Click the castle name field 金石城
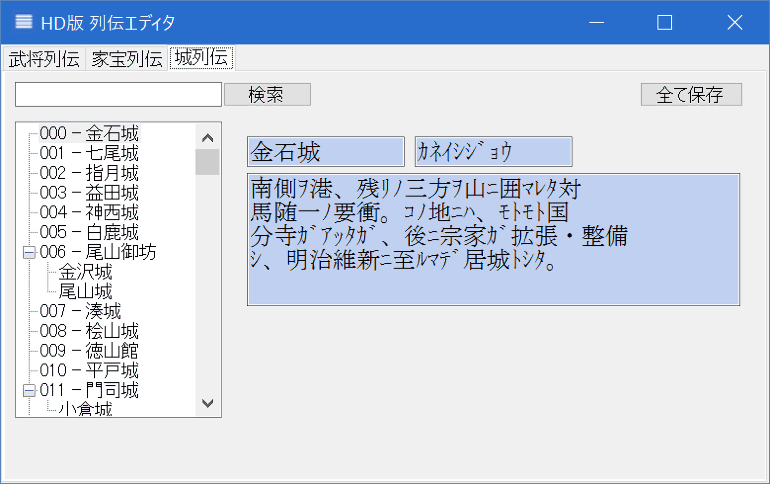This screenshot has width=770, height=484. click(x=325, y=152)
